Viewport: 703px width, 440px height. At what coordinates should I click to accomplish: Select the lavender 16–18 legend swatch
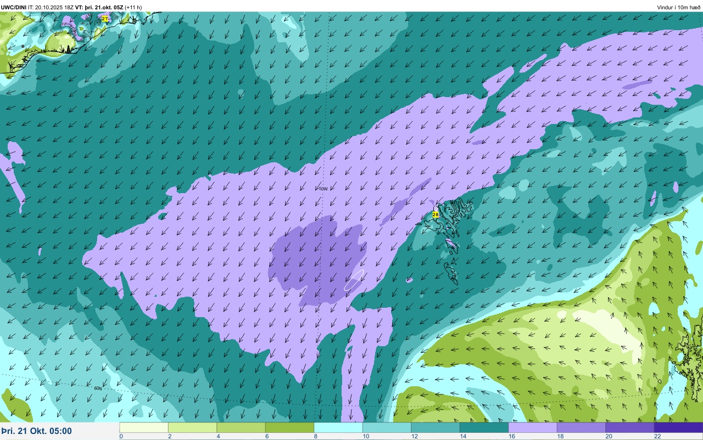[x=533, y=427]
